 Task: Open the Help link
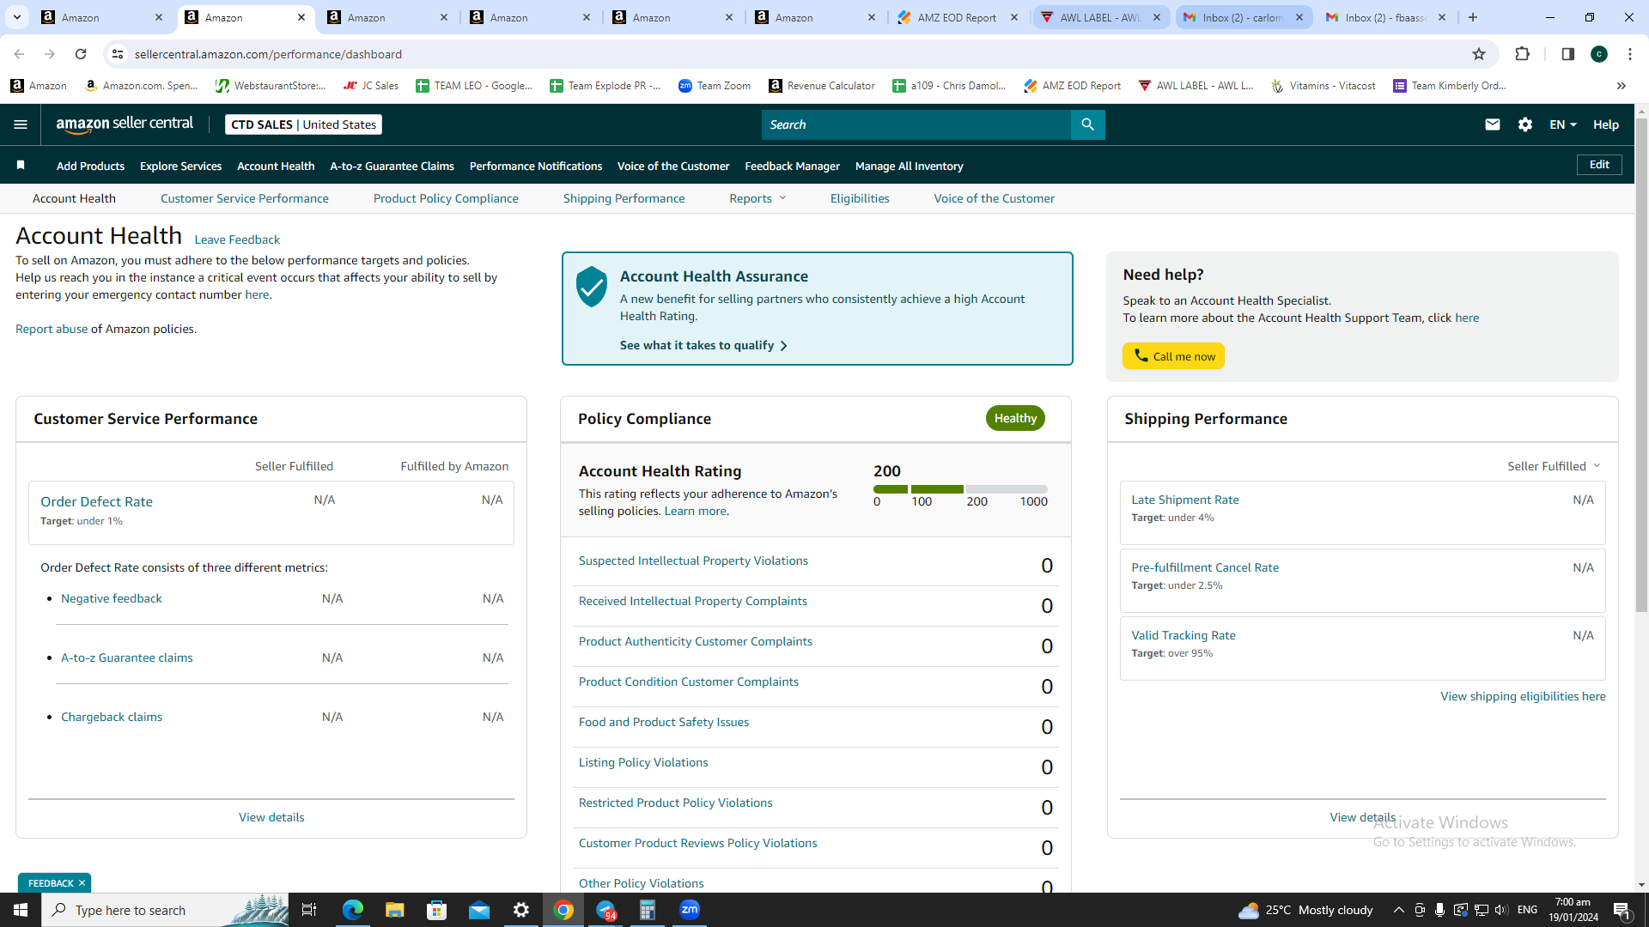pos(1606,124)
